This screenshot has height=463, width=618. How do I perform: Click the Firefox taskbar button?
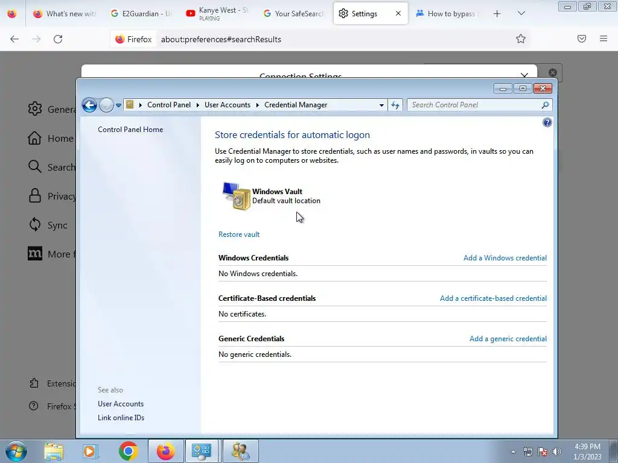(x=165, y=451)
